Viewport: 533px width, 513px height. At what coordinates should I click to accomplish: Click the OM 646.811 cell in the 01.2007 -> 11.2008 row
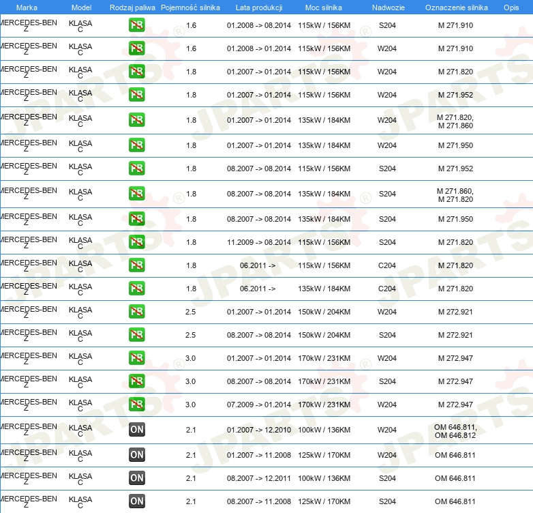tap(455, 455)
